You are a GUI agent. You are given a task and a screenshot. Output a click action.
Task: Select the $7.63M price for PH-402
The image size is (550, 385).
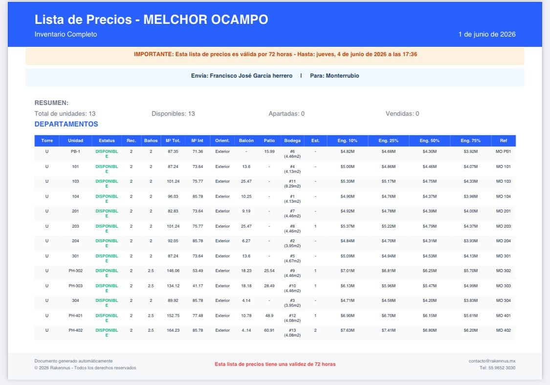(347, 330)
